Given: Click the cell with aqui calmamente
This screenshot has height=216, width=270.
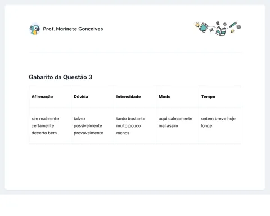Looking at the screenshot, I should pyautogui.click(x=177, y=125).
